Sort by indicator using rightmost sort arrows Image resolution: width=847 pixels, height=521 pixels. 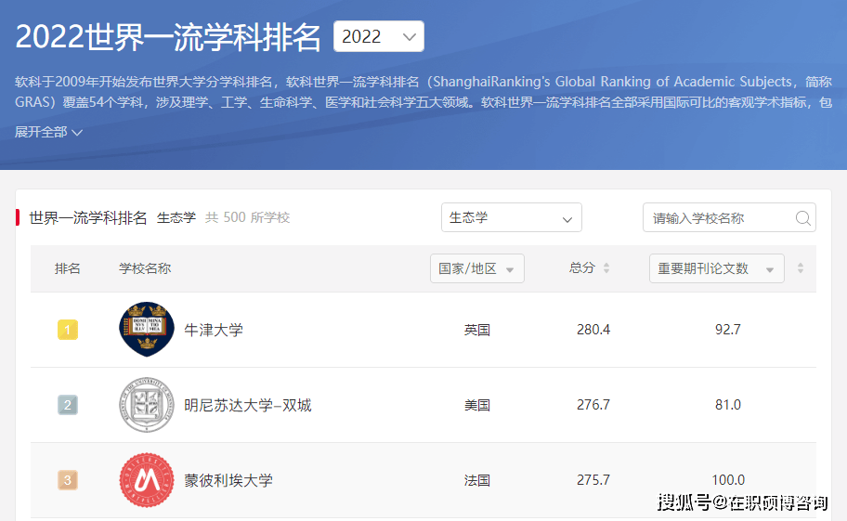pos(801,268)
